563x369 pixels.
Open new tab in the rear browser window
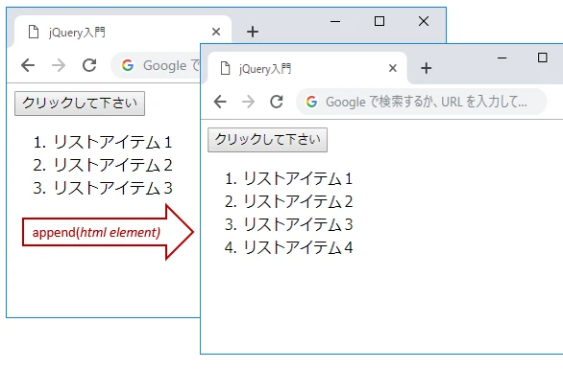coord(253,32)
